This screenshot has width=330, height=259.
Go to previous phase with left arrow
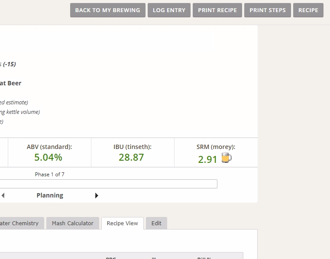point(3,195)
